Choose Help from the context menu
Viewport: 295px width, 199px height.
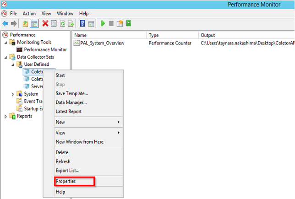89,192
